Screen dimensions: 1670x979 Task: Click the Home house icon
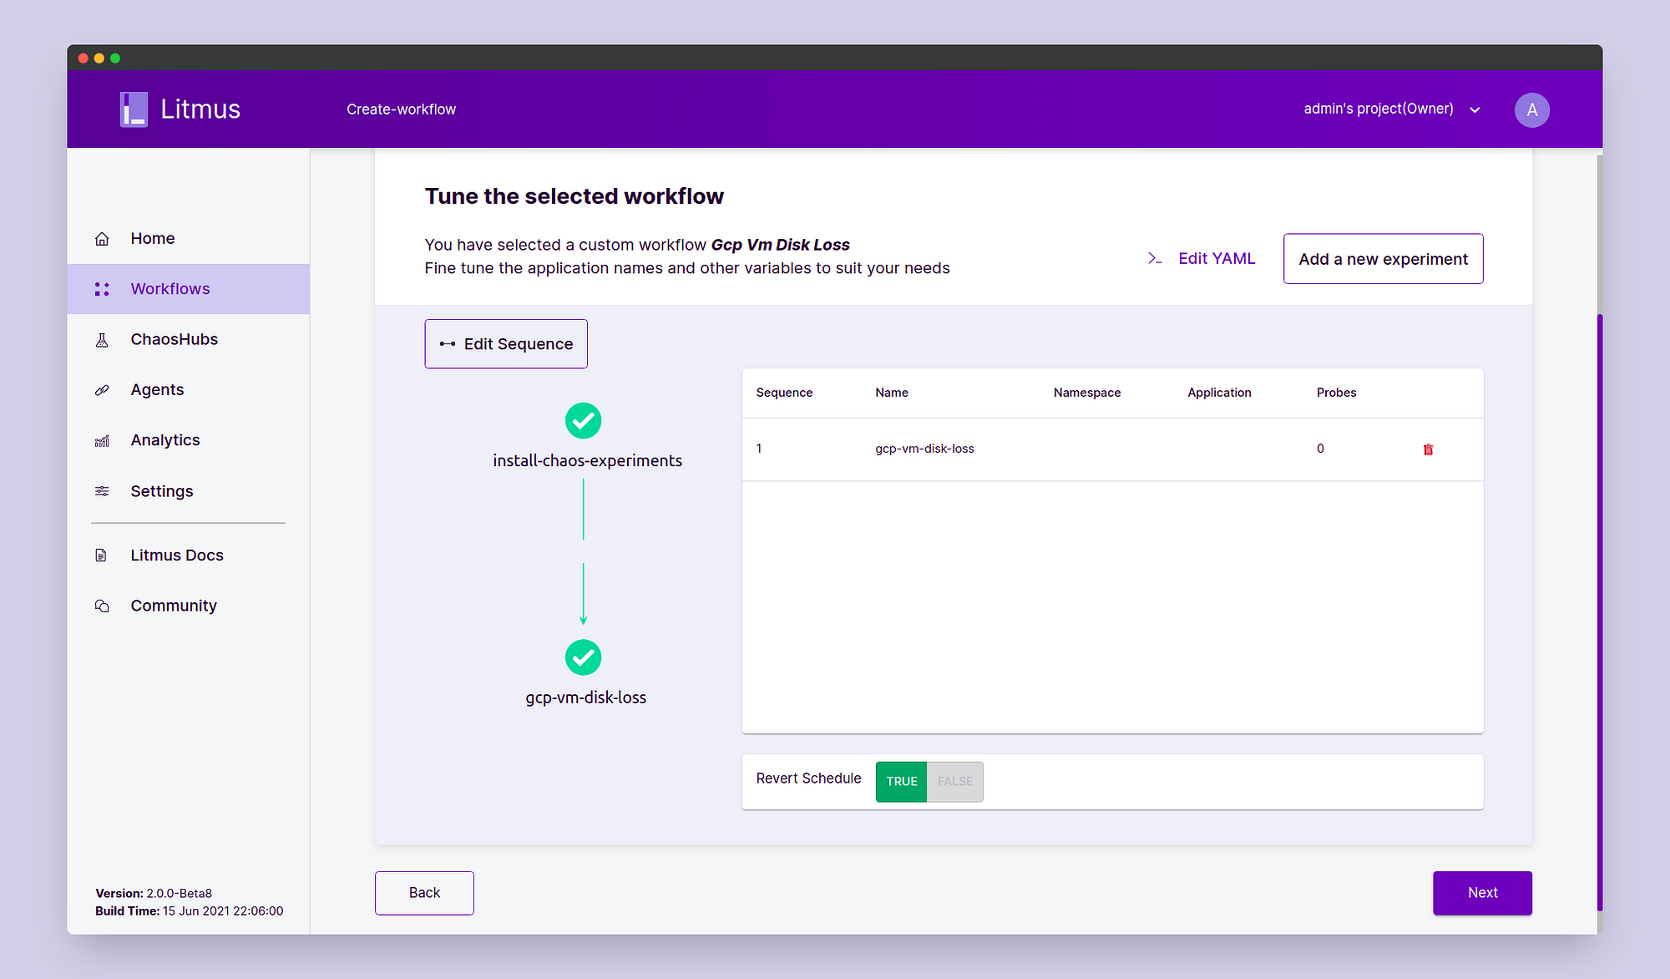102,239
